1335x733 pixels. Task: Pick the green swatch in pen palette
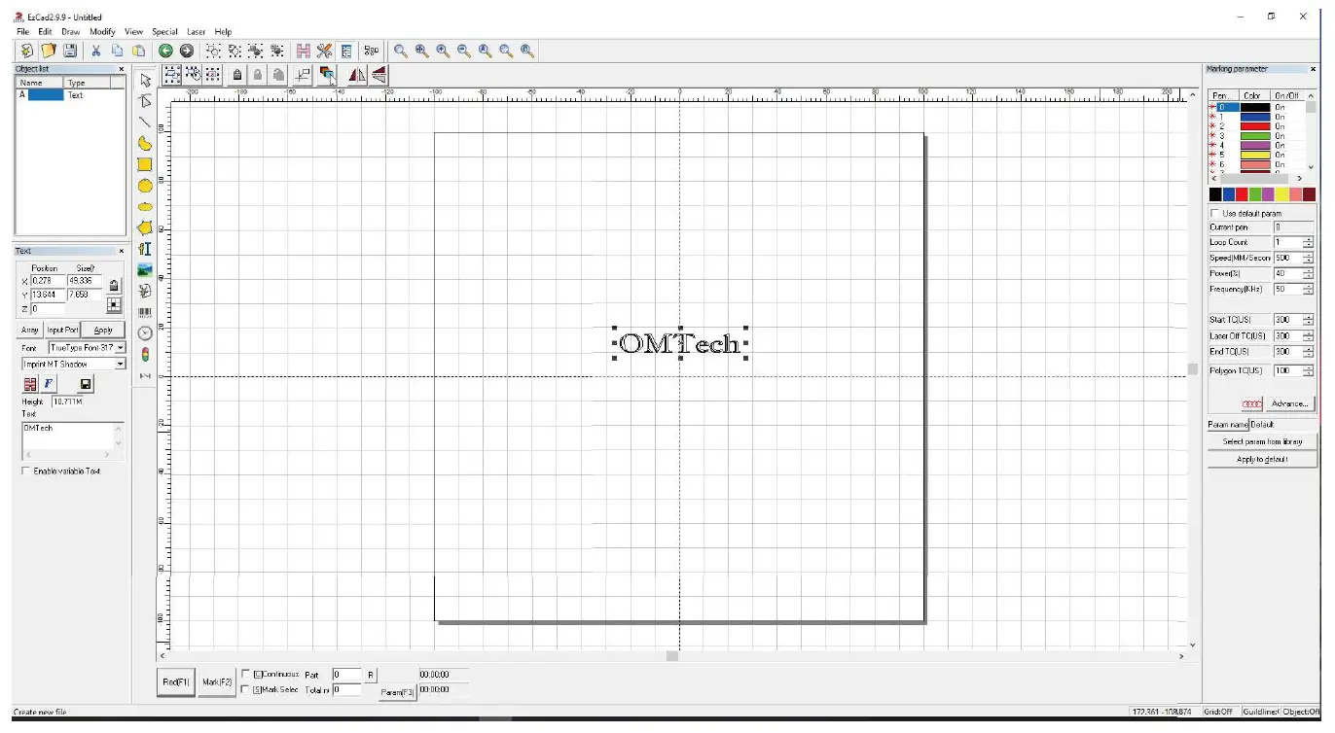pos(1255,194)
